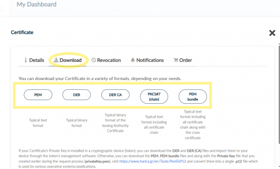The image size is (280, 169).
Task: Switch to the Download tab
Action: [68, 60]
